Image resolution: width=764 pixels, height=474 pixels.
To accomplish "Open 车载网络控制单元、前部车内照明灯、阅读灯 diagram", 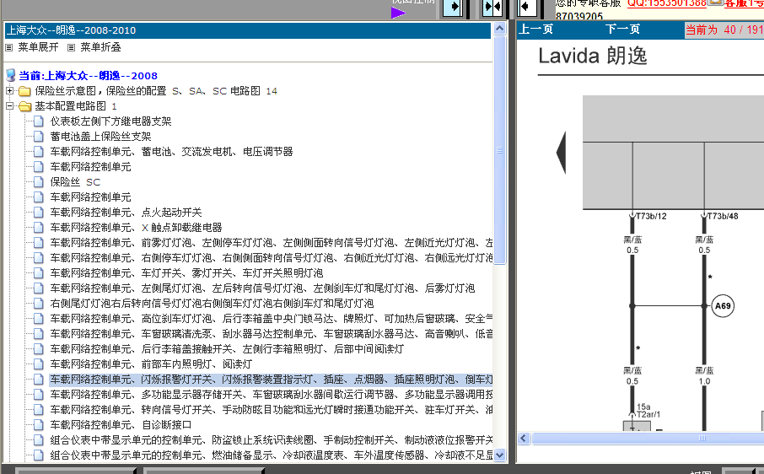I will pyautogui.click(x=151, y=364).
